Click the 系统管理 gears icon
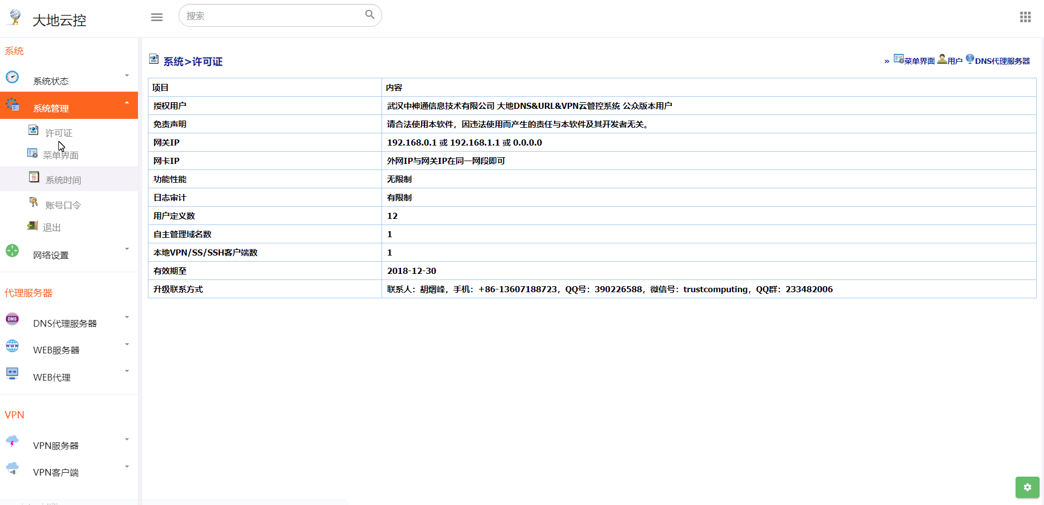 12,104
